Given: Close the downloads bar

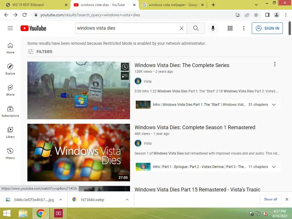Looking at the screenshot, I should pyautogui.click(x=287, y=199).
